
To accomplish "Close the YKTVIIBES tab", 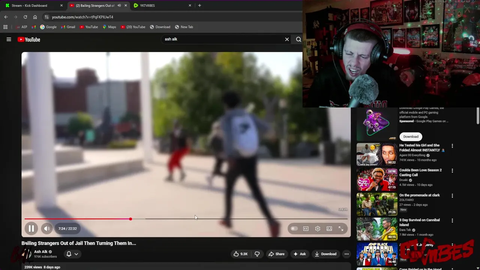I will [190, 6].
